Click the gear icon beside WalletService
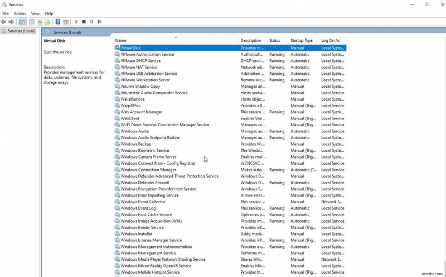The width and height of the screenshot is (446, 277). tap(117, 99)
